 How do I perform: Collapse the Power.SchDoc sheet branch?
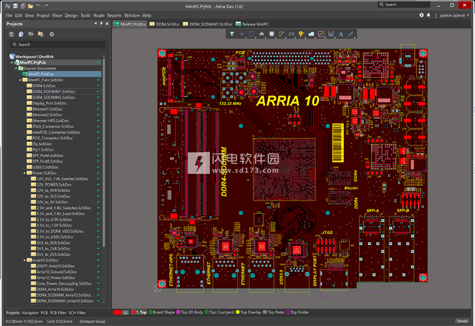click(25, 173)
